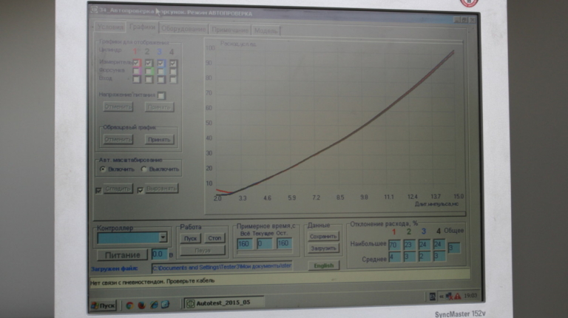Click the second quick launch icon

point(141,304)
